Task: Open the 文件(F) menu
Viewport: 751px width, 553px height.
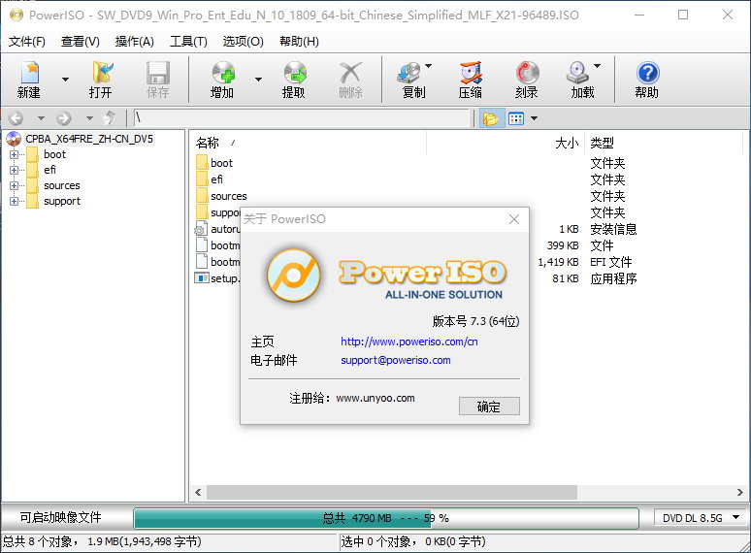Action: click(x=27, y=42)
